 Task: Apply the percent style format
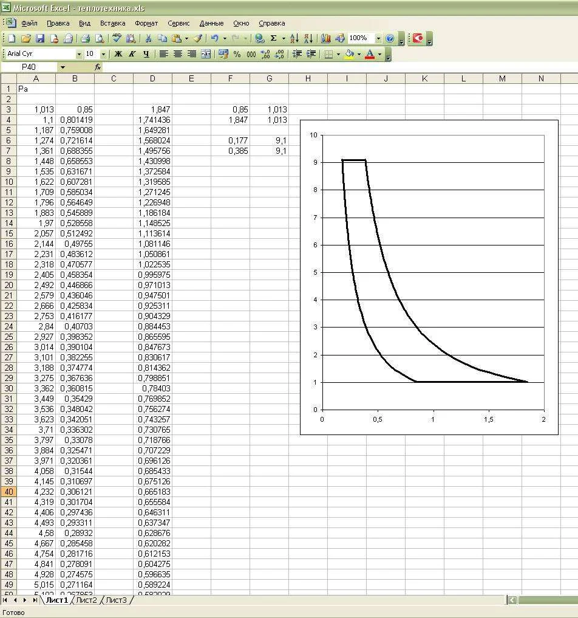pos(237,54)
